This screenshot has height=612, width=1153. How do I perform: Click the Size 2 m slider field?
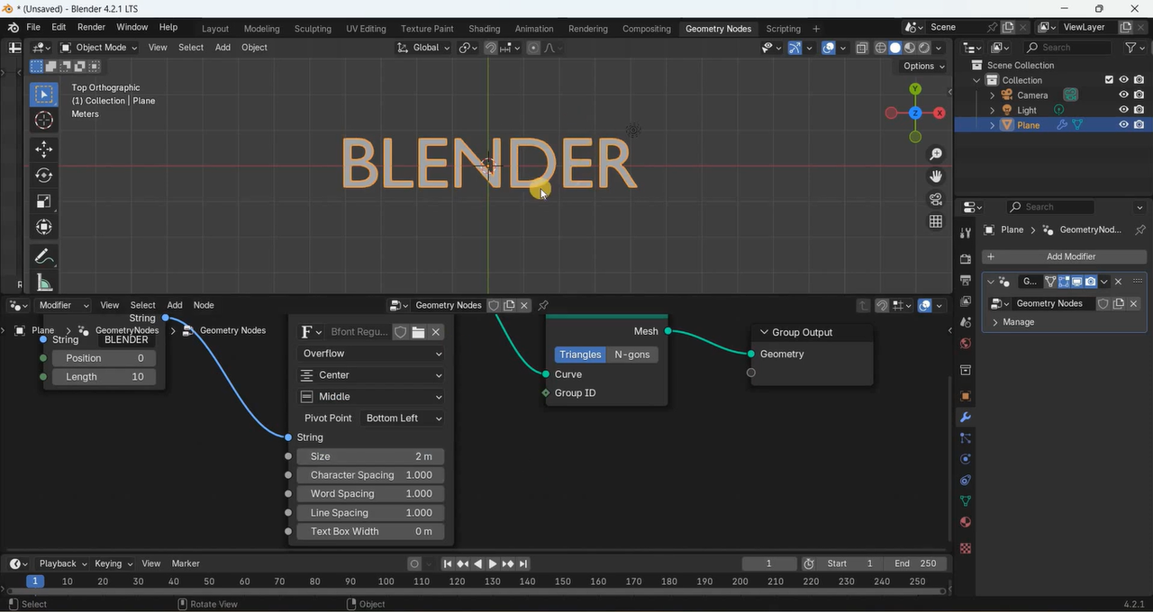[x=370, y=456]
